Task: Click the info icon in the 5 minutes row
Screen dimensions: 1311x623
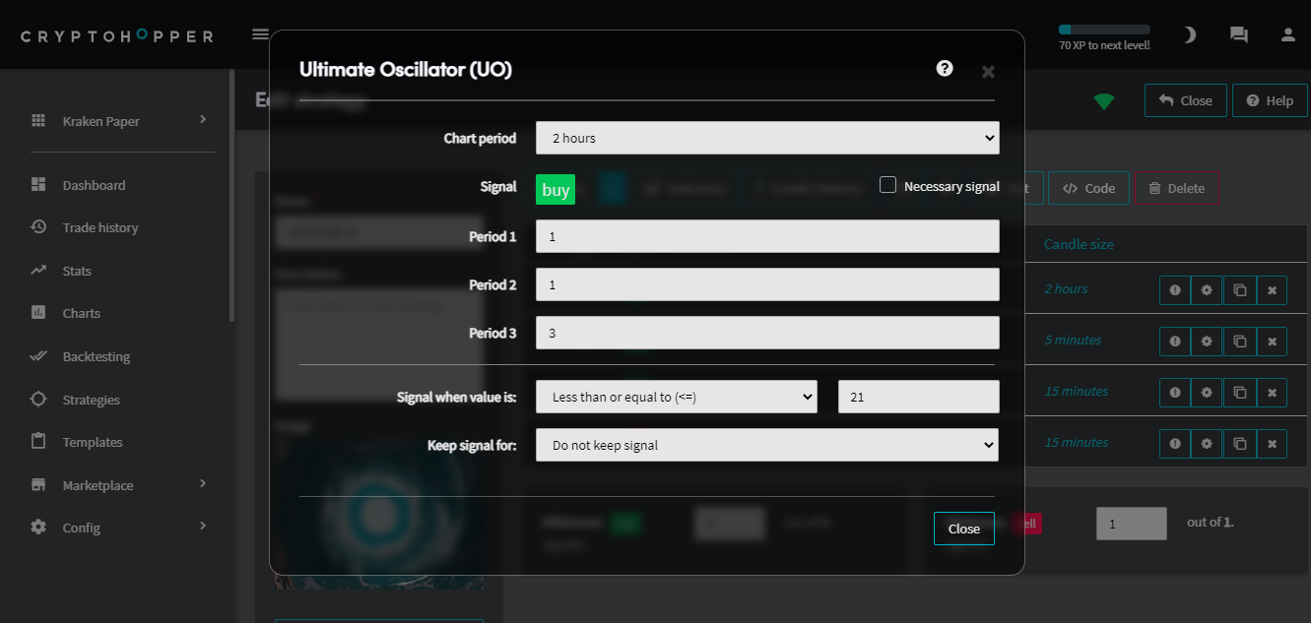Action: coord(1175,341)
